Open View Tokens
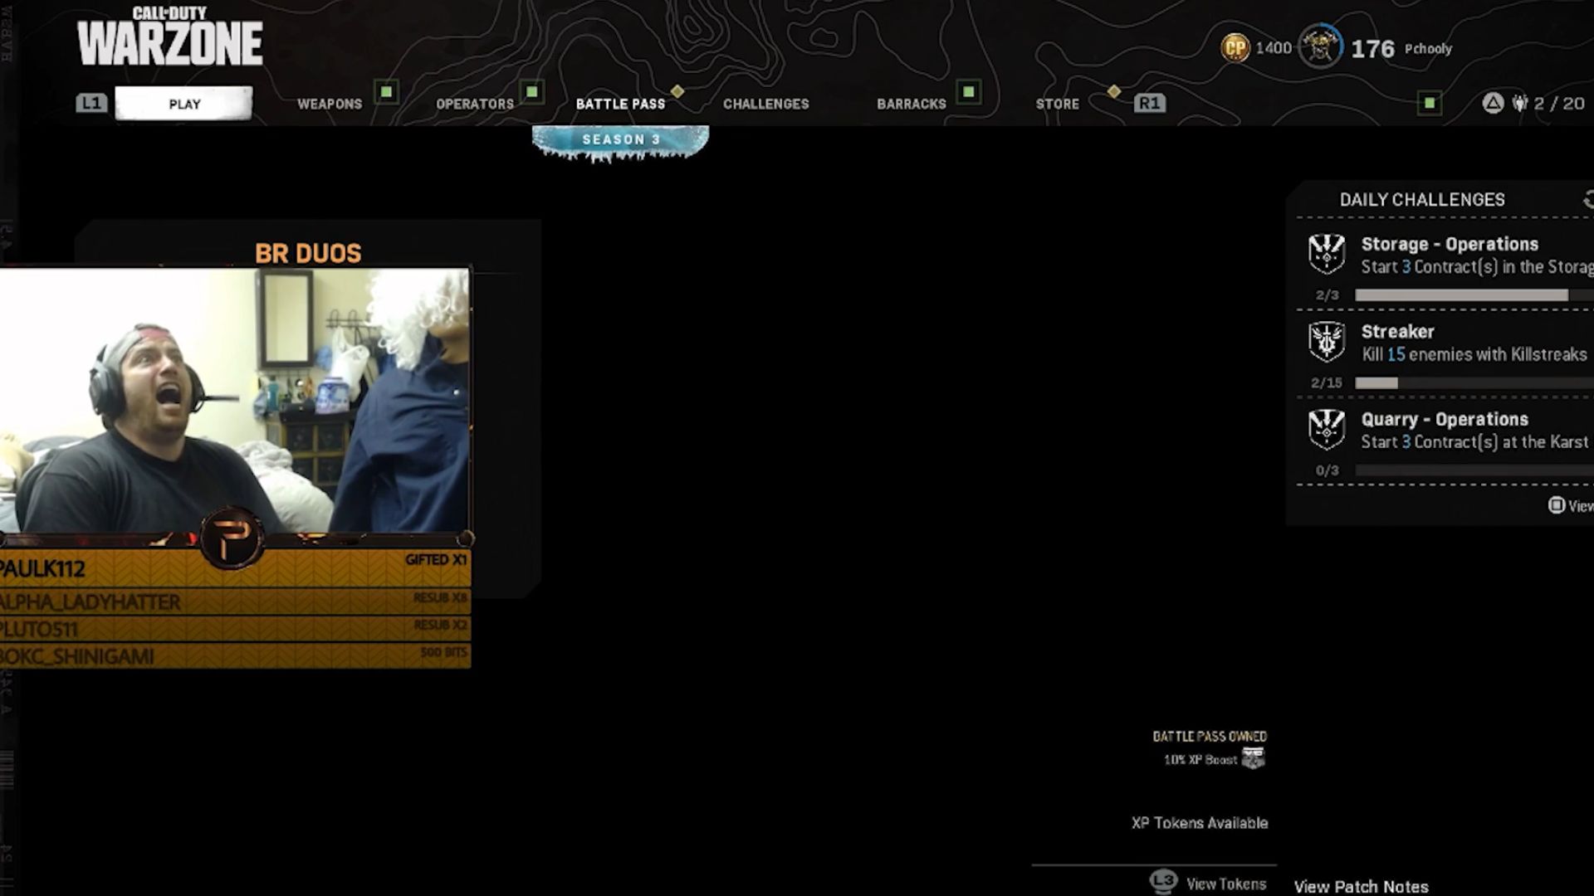Screen dimensions: 1594x896 [1225, 884]
